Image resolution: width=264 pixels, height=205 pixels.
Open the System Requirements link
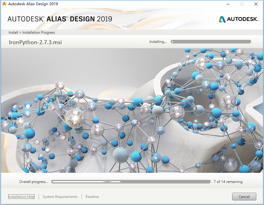tap(60, 197)
